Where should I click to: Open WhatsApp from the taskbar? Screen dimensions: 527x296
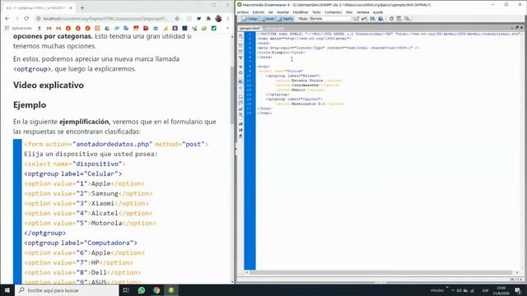click(x=142, y=290)
